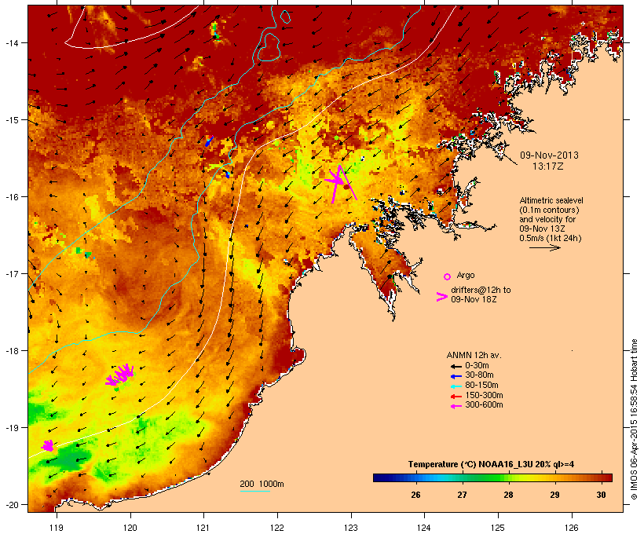The width and height of the screenshot is (644, 534).
Task: Click latitude label -14
Action: click(x=11, y=43)
